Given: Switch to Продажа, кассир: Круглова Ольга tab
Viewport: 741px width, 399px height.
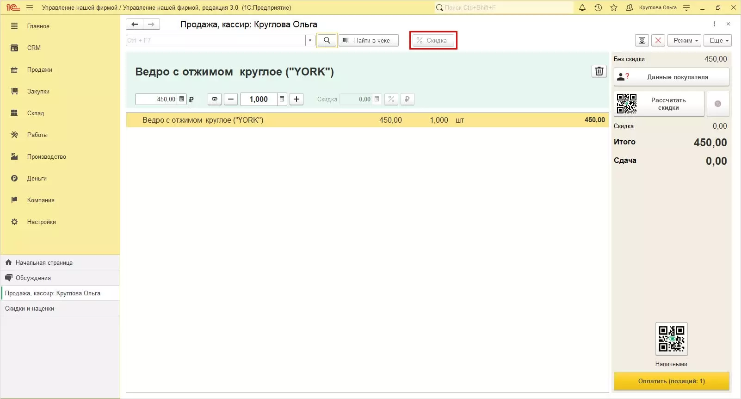Looking at the screenshot, I should pos(60,293).
